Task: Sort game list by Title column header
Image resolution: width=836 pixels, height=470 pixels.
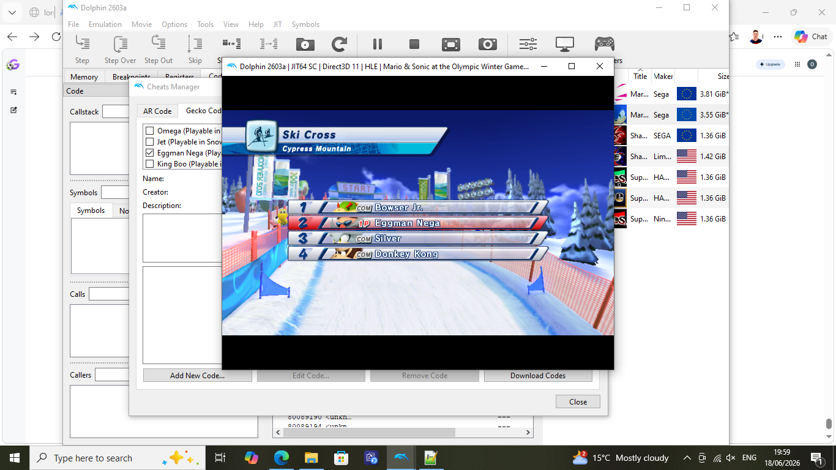Action: coord(640,76)
